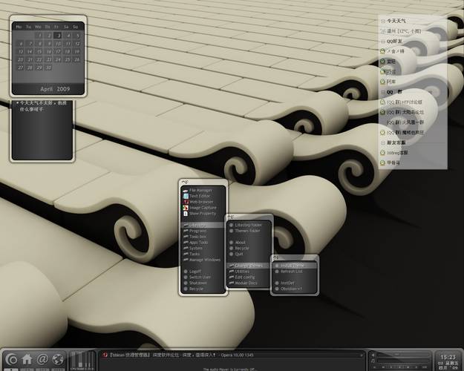This screenshot has height=371, width=464.
Task: Click the round power button at taskbar left
Action: point(10,359)
